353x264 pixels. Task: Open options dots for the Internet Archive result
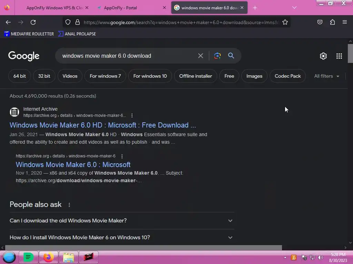tap(132, 115)
